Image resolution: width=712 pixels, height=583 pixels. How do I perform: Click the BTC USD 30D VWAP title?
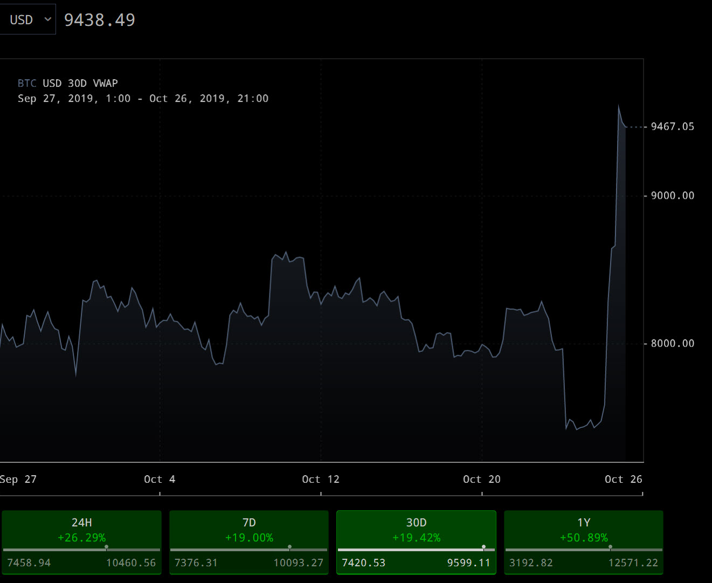pyautogui.click(x=67, y=84)
